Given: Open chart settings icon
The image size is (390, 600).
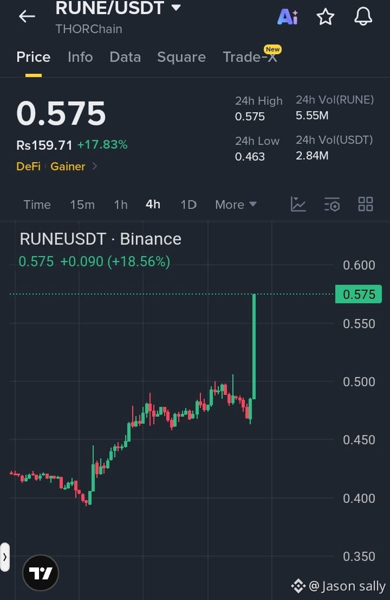Looking at the screenshot, I should point(331,205).
